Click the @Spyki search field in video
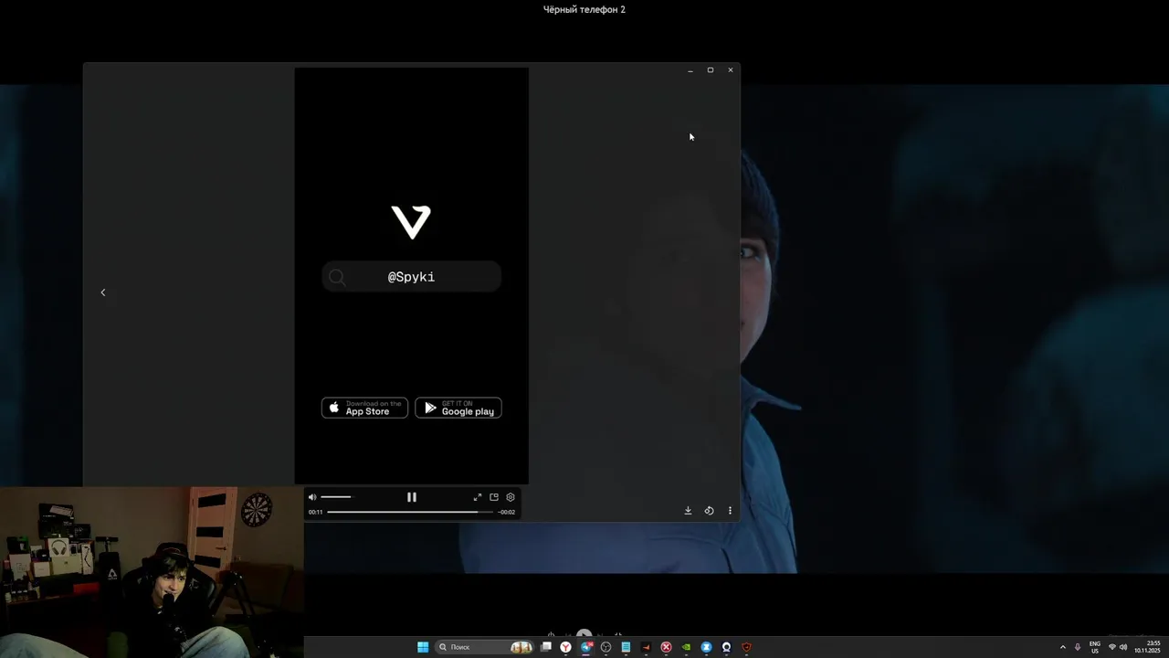Image resolution: width=1169 pixels, height=658 pixels. (411, 277)
